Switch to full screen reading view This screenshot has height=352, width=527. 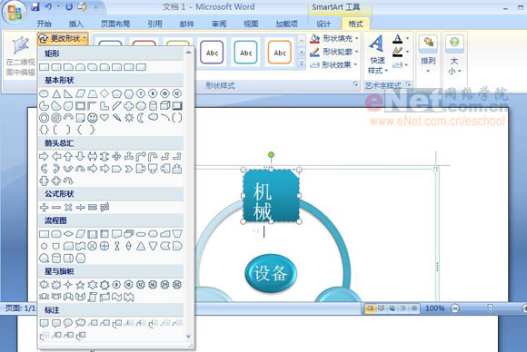point(381,308)
